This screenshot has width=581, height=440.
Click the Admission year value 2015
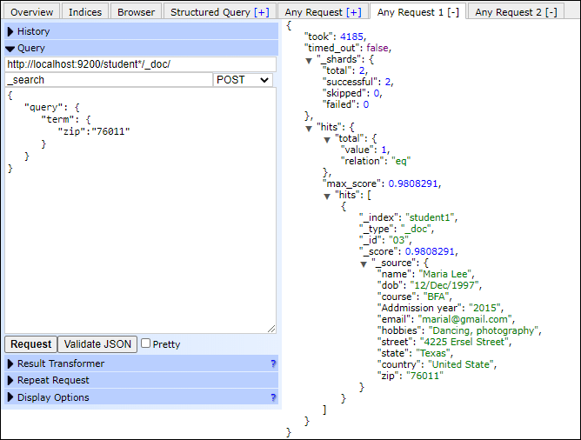tap(484, 308)
